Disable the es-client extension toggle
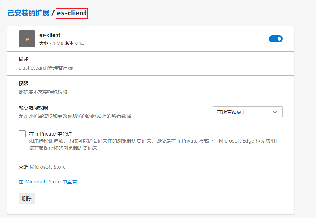This screenshot has width=316, height=218. 276,39
